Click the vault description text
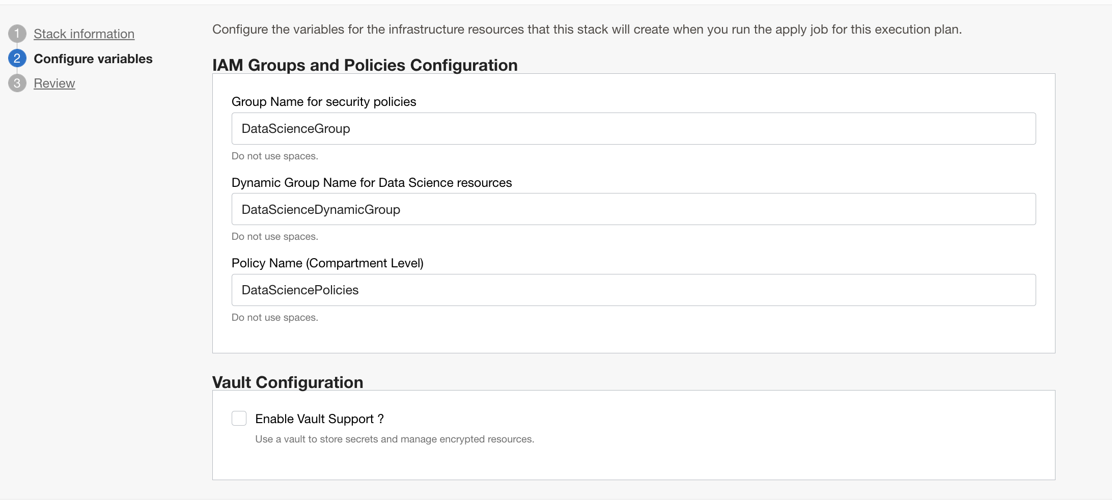This screenshot has width=1112, height=500. coord(395,438)
